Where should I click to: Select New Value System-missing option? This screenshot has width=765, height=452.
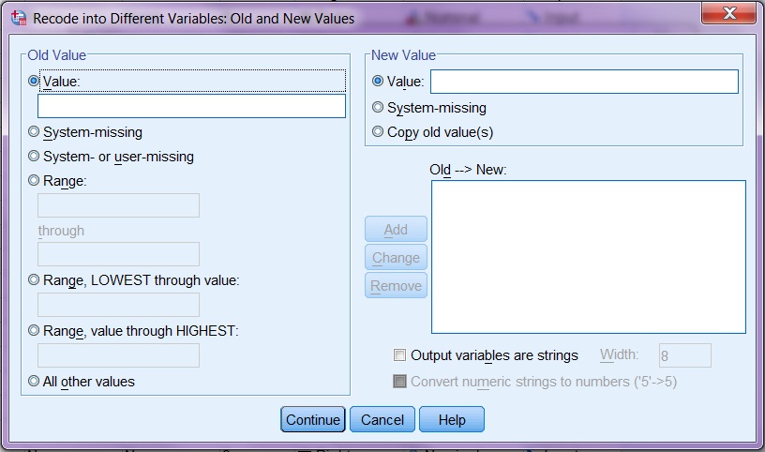379,108
